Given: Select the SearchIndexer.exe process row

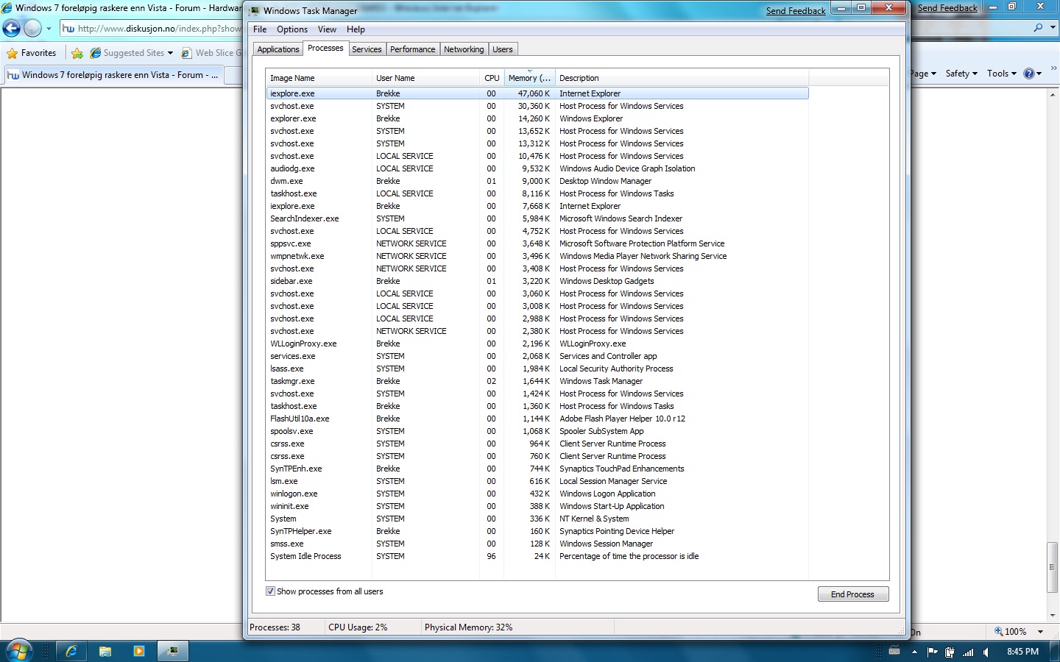Looking at the screenshot, I should (537, 218).
